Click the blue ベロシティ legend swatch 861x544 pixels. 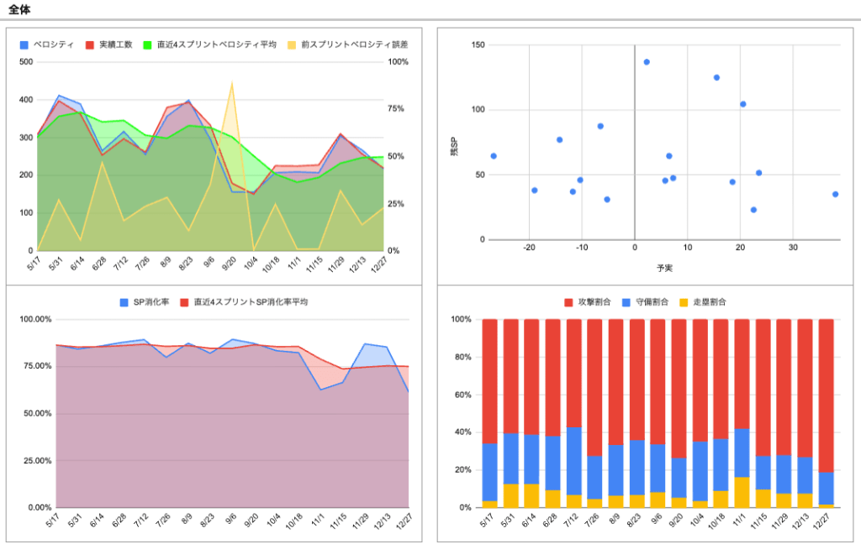click(x=24, y=45)
